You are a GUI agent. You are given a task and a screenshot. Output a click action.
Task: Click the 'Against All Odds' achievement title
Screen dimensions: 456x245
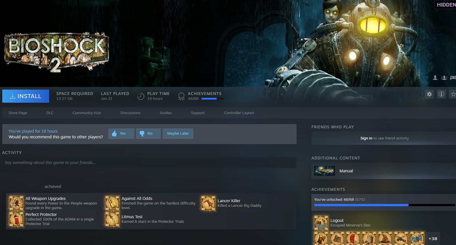point(137,199)
